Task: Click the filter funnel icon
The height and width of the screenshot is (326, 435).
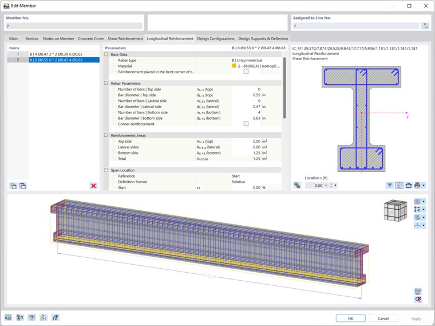Action: tap(390, 185)
